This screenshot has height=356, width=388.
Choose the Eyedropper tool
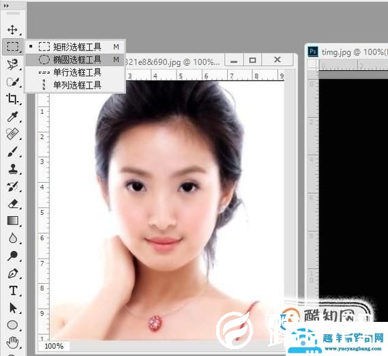pyautogui.click(x=12, y=117)
